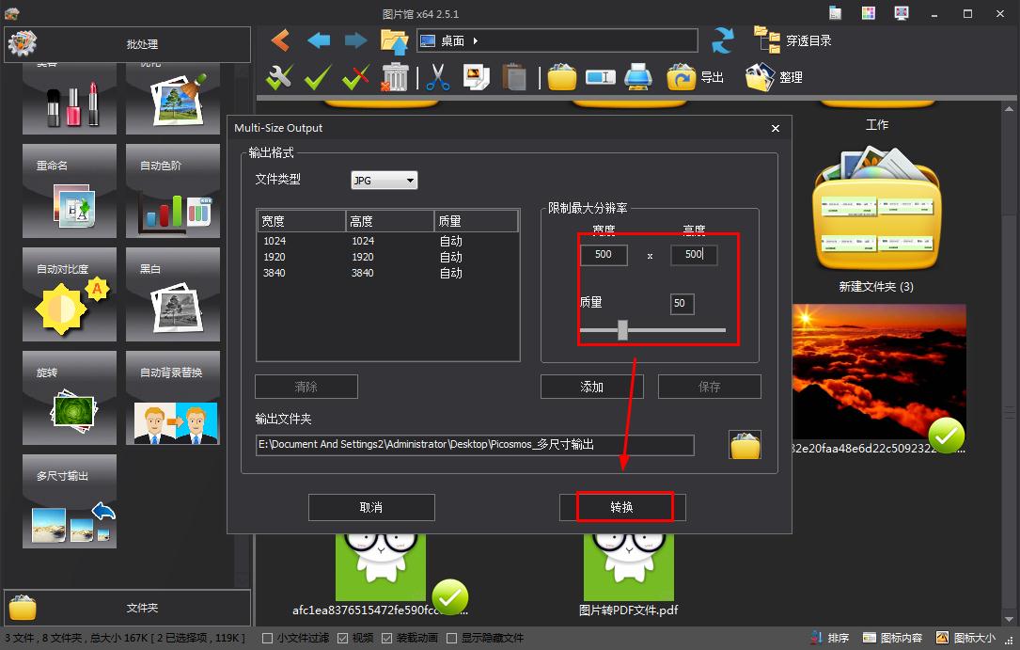Open the 自动背景替换 batch tool
This screenshot has height=650, width=1020.
(x=173, y=398)
